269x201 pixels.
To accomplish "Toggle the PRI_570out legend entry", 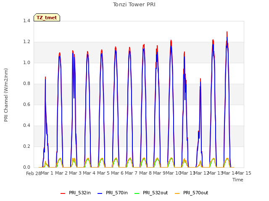I will pyautogui.click(x=192, y=193).
